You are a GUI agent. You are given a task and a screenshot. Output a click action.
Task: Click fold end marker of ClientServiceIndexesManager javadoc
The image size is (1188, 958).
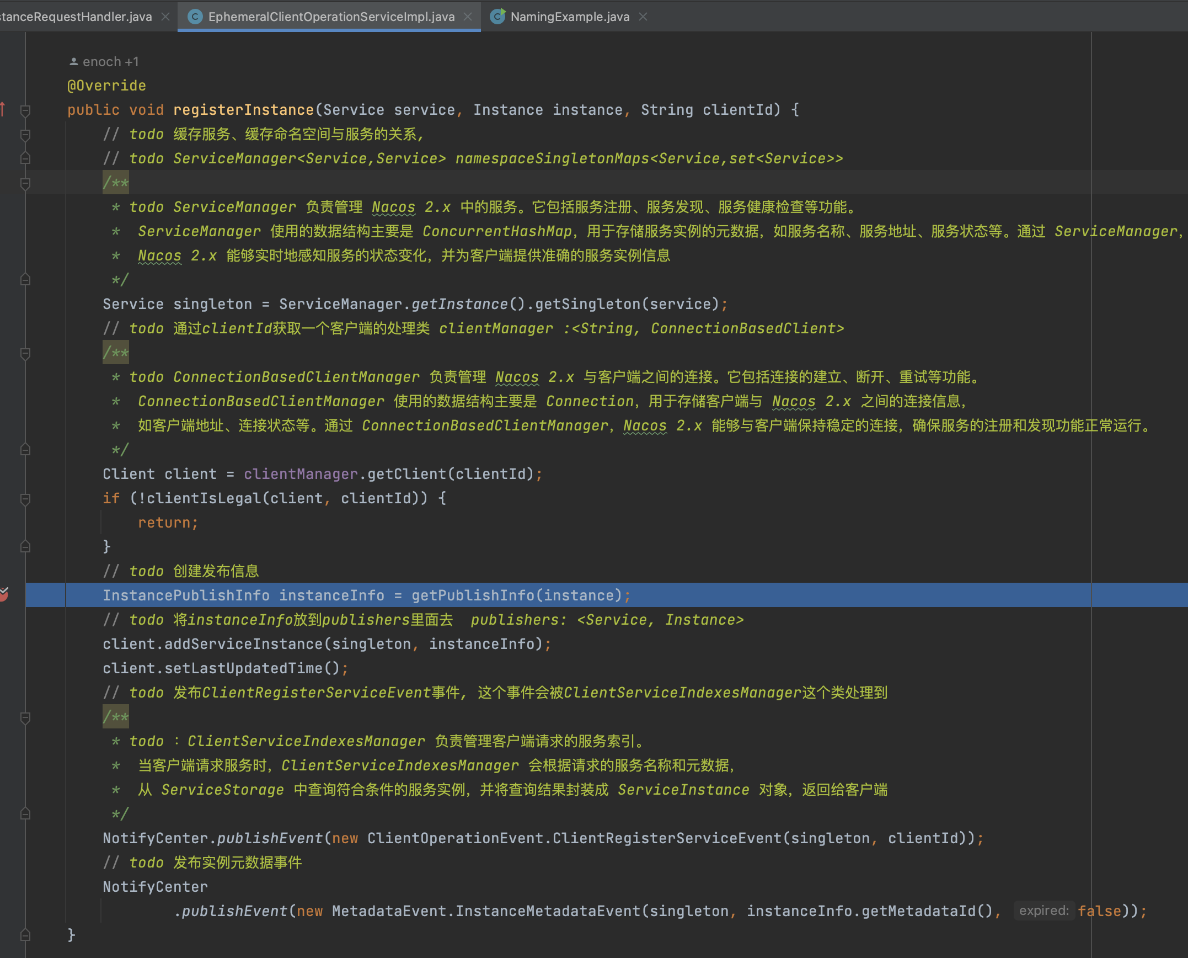(x=25, y=814)
